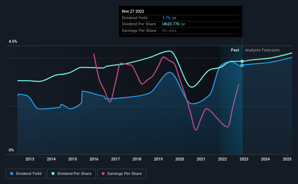Click the '3.7%' dividend yield value

pos(166,18)
